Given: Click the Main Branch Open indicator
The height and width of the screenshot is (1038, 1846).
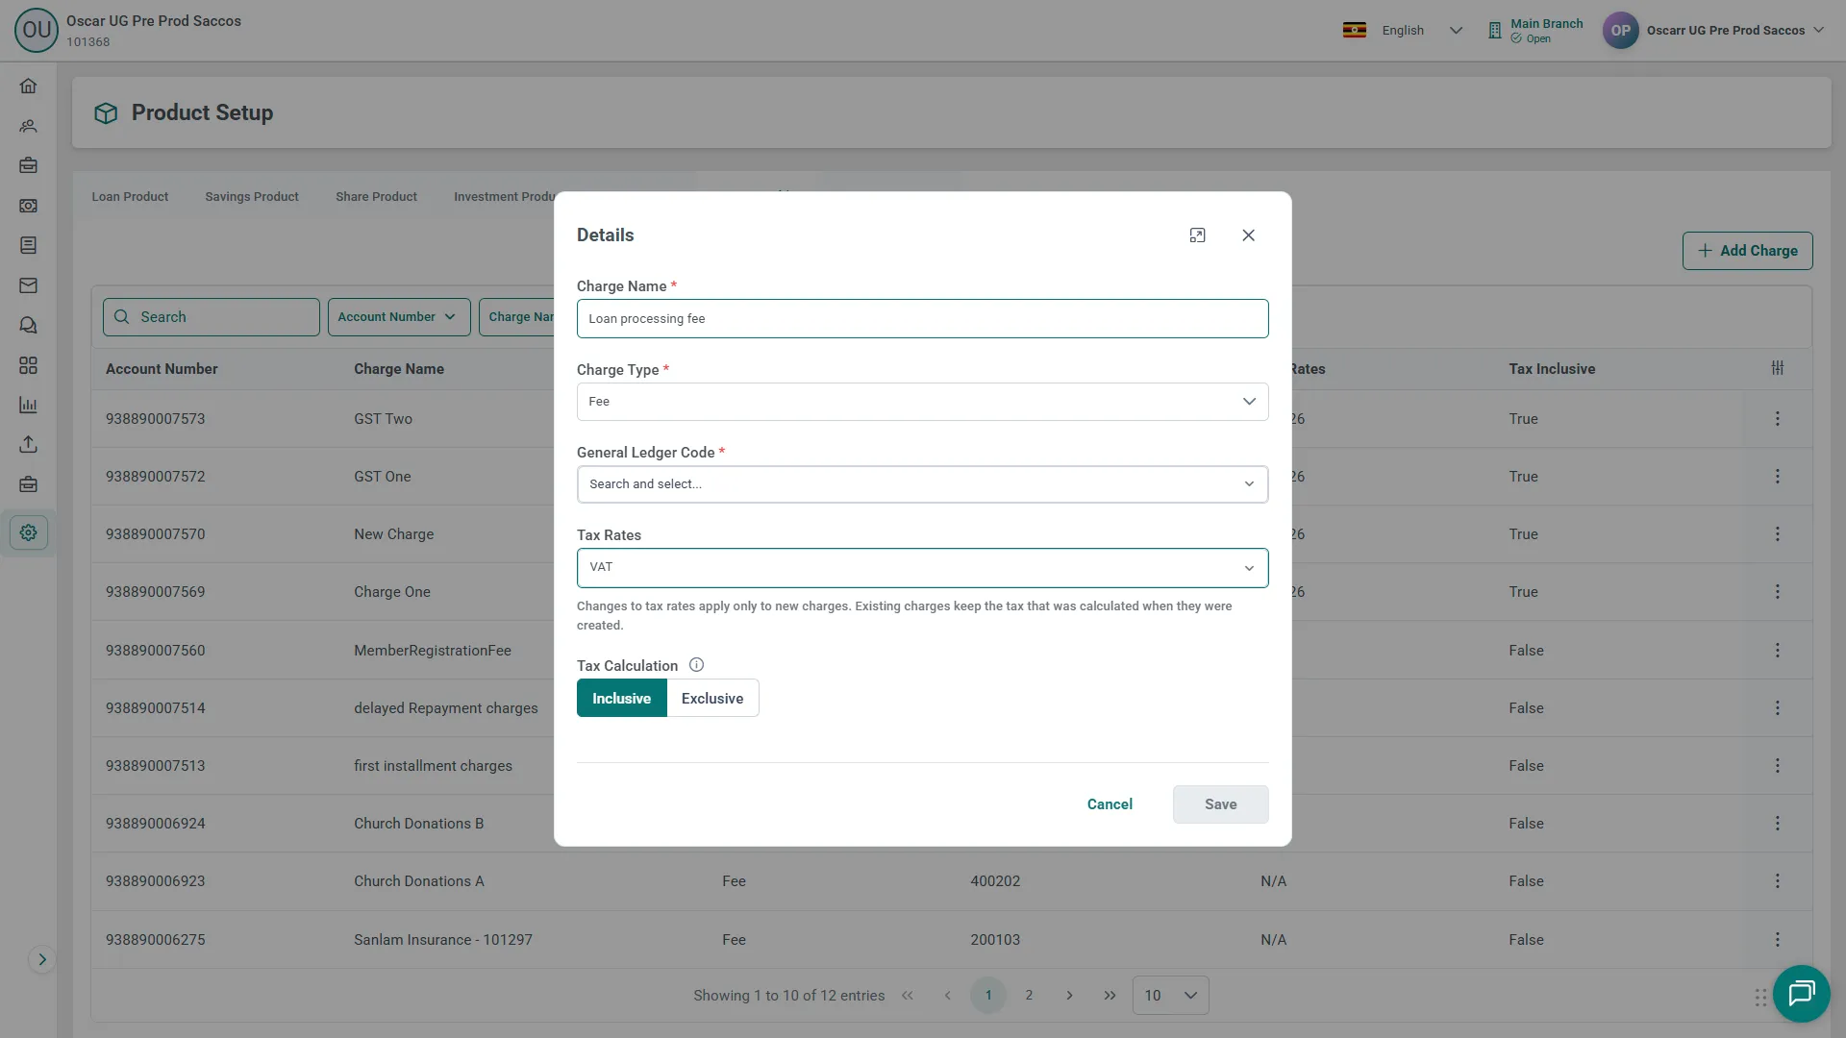Looking at the screenshot, I should [x=1535, y=31].
